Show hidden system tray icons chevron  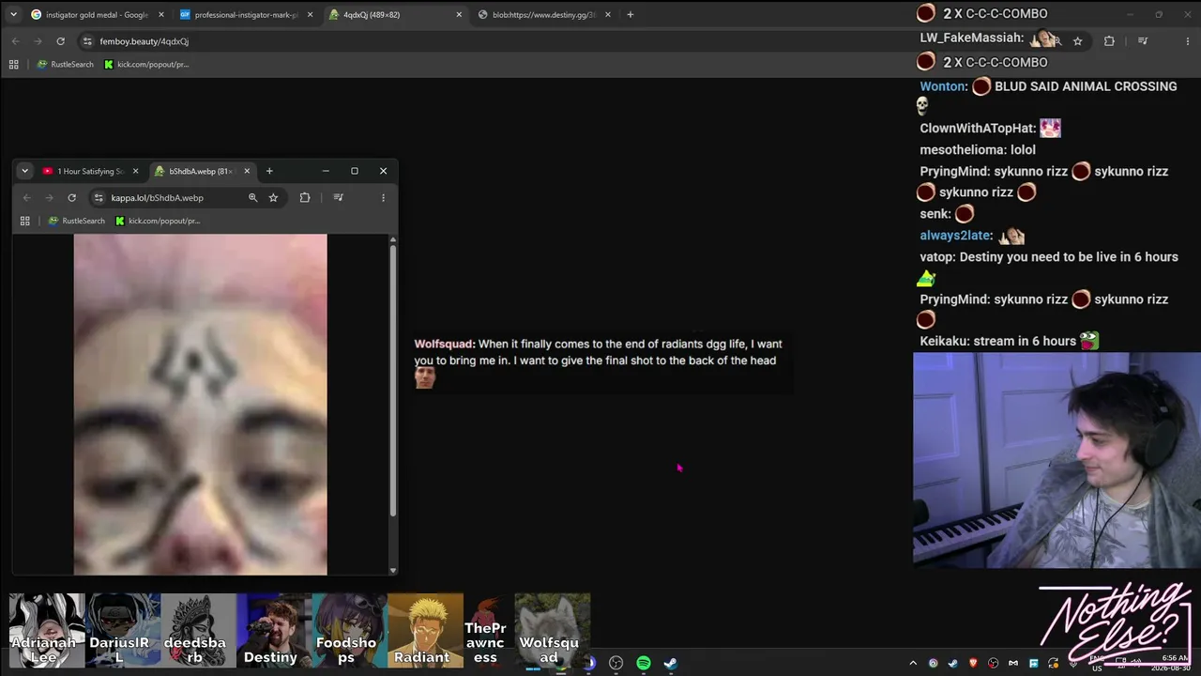pos(913,663)
